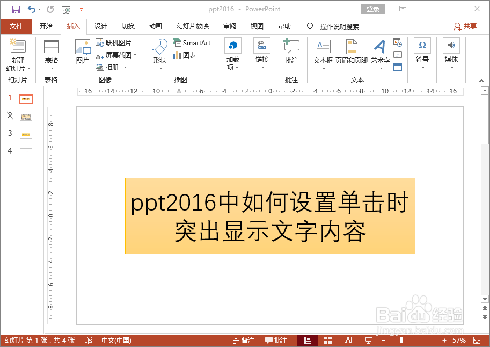Open the 形状 shapes gallery
The image size is (490, 347).
(160, 54)
